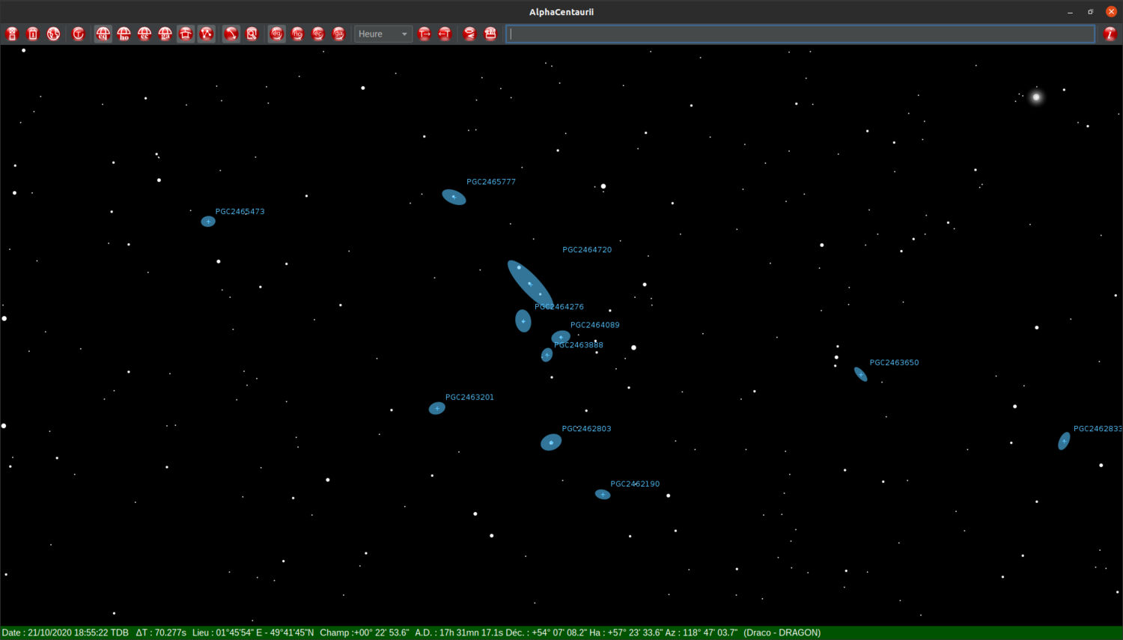Toggle the horizontal grid display
1123x640 pixels.
click(x=124, y=34)
